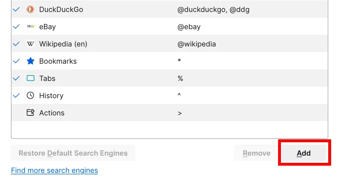The height and width of the screenshot is (181, 344).
Task: Click the Add button
Action: [x=304, y=153]
